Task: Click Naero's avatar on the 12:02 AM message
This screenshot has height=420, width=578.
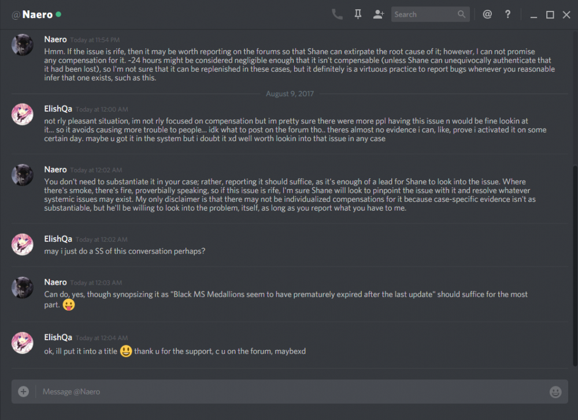Action: [x=23, y=175]
